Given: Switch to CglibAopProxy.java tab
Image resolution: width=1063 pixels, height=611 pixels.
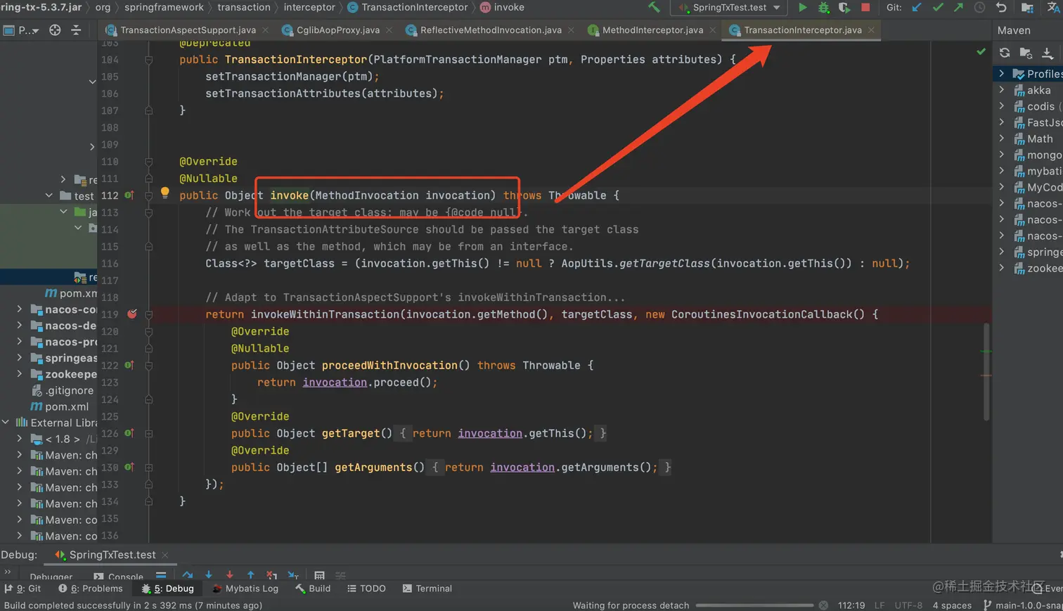Looking at the screenshot, I should point(338,30).
